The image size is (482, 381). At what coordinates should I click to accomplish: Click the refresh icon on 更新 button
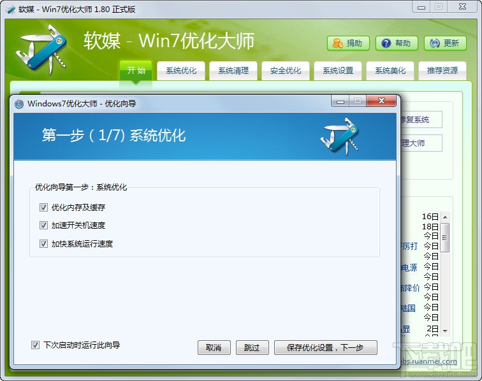435,43
